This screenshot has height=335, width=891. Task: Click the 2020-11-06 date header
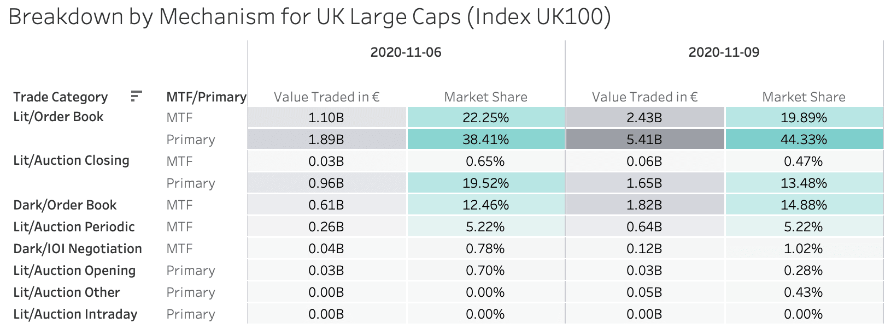click(406, 52)
